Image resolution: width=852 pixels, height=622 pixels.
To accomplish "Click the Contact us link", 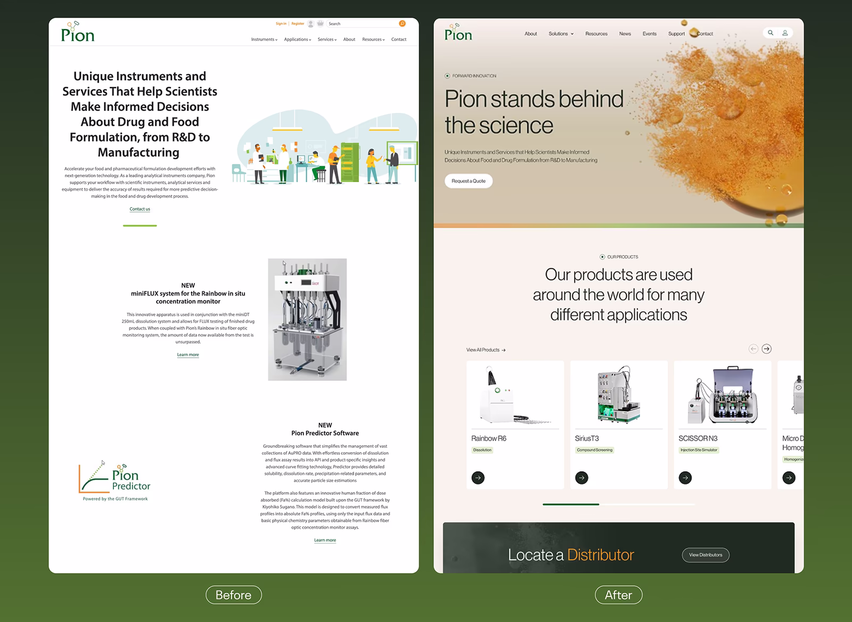I will [x=140, y=209].
